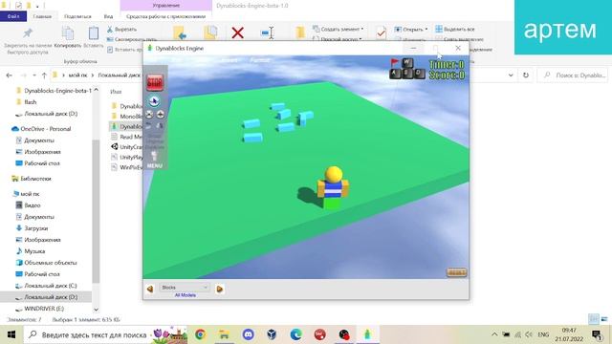Viewport: 612px width, 344px height.
Task: Click the Explorer Up arrow
Action: coord(44,75)
